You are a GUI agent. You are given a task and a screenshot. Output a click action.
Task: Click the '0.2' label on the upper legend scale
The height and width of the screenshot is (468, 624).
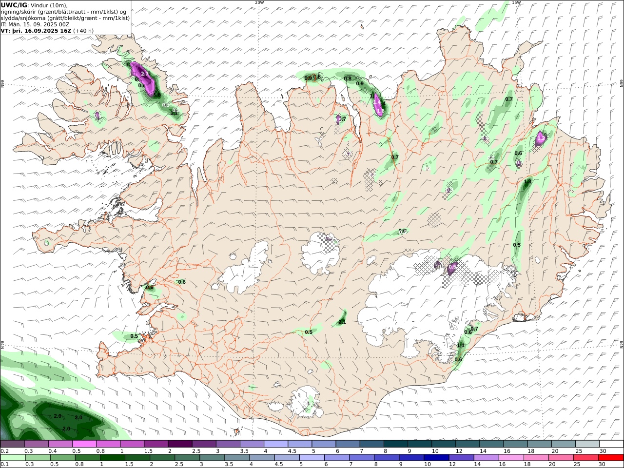point(5,451)
